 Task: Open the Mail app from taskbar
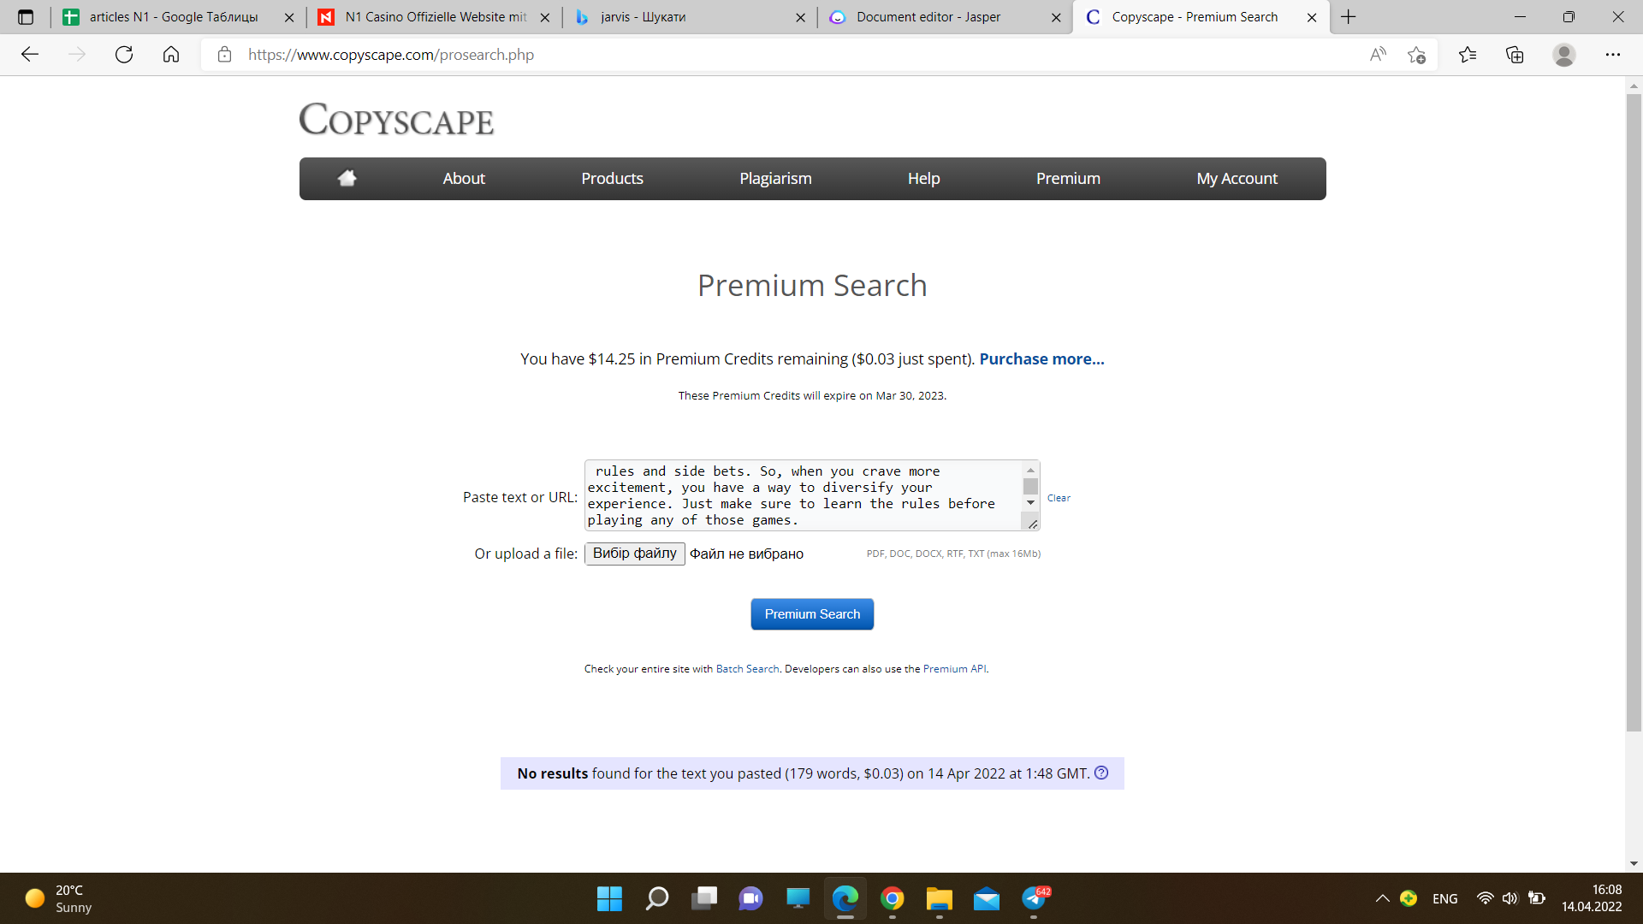(986, 898)
